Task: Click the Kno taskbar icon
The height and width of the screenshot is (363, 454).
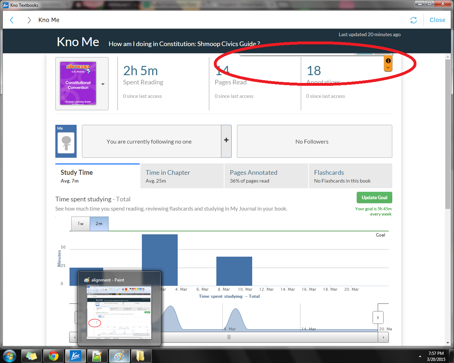Action: coord(76,356)
